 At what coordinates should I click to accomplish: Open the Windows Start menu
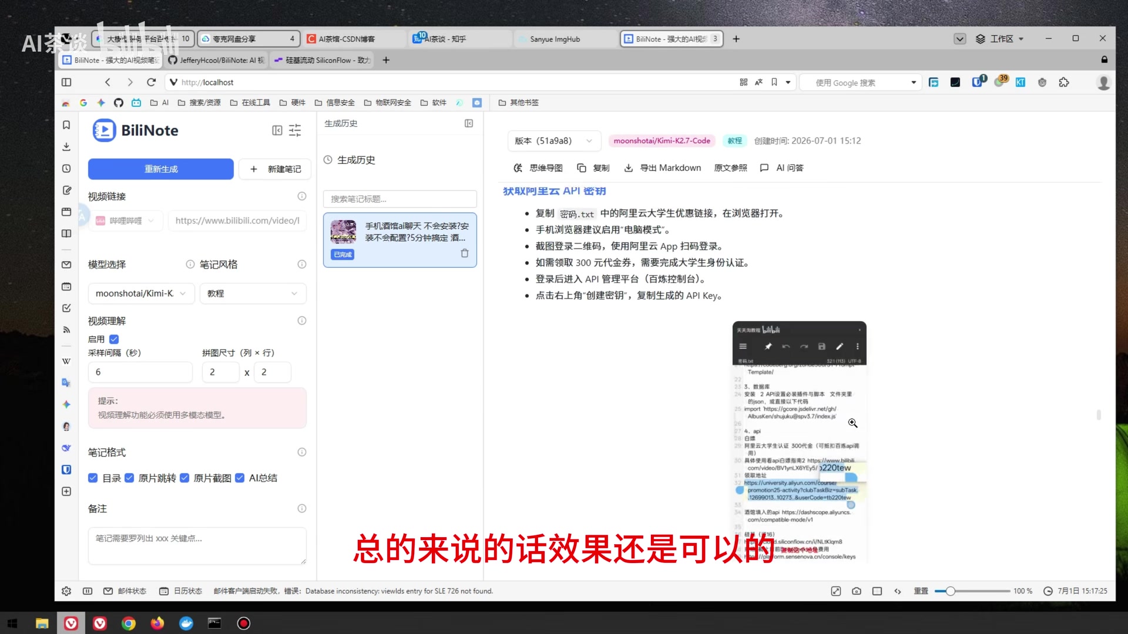pyautogui.click(x=12, y=623)
